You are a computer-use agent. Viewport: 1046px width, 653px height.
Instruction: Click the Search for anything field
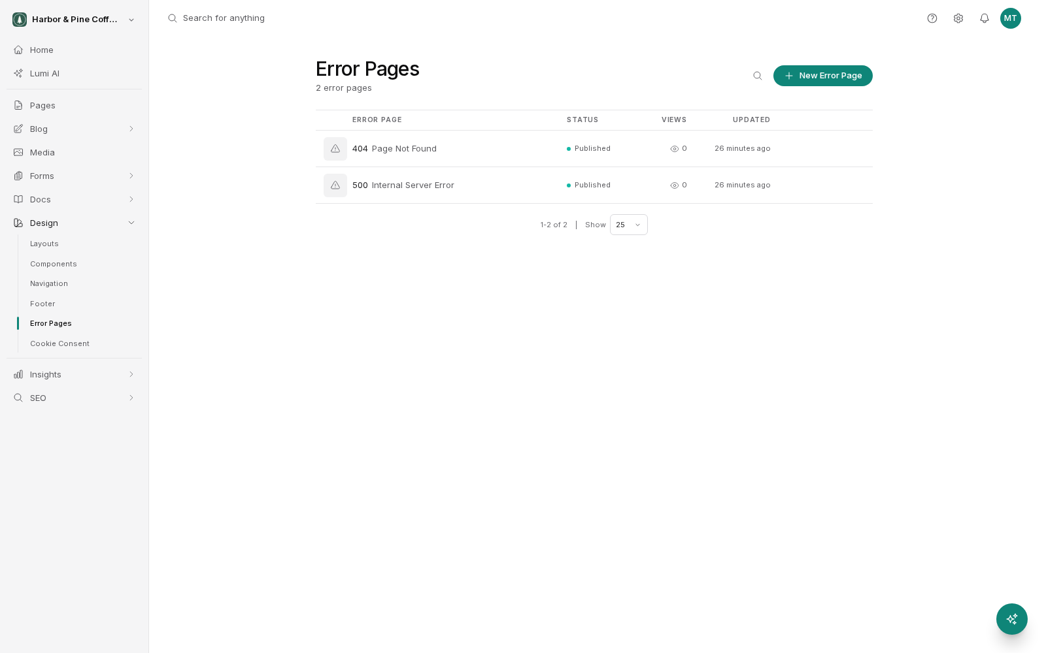click(x=224, y=18)
